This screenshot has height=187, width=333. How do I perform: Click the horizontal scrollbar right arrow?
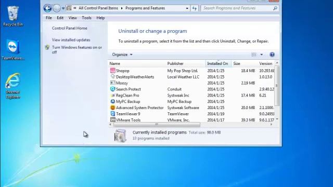272,125
